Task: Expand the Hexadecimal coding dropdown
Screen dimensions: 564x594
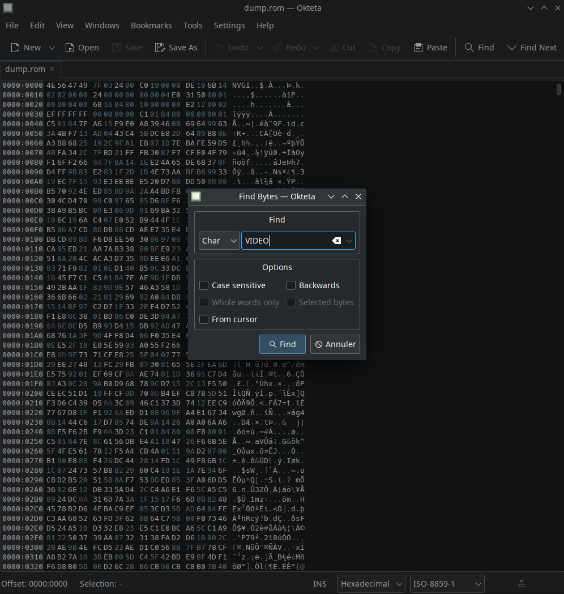Action: coord(371,584)
